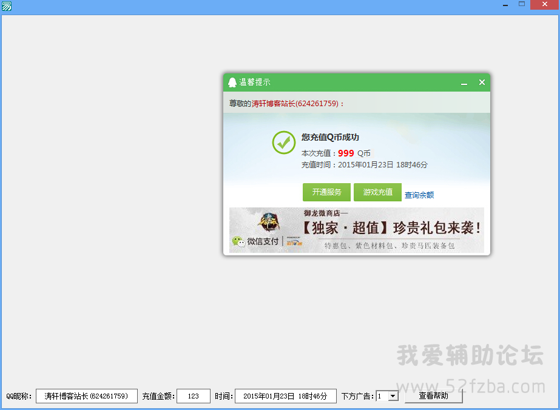Close the 温馨提示 dialog

(482, 82)
